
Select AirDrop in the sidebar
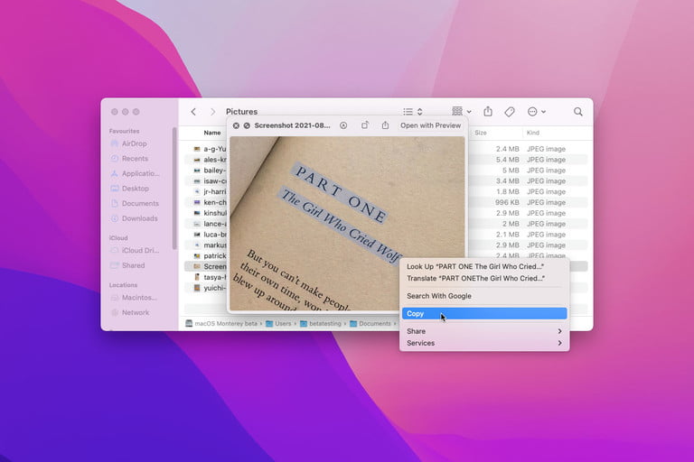[135, 143]
